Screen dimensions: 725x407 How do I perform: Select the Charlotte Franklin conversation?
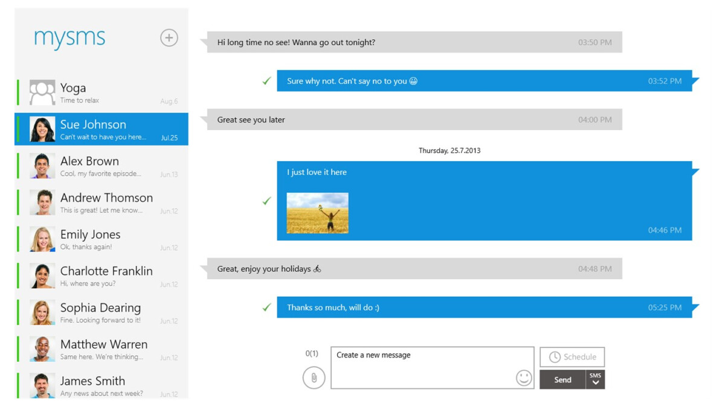(106, 276)
